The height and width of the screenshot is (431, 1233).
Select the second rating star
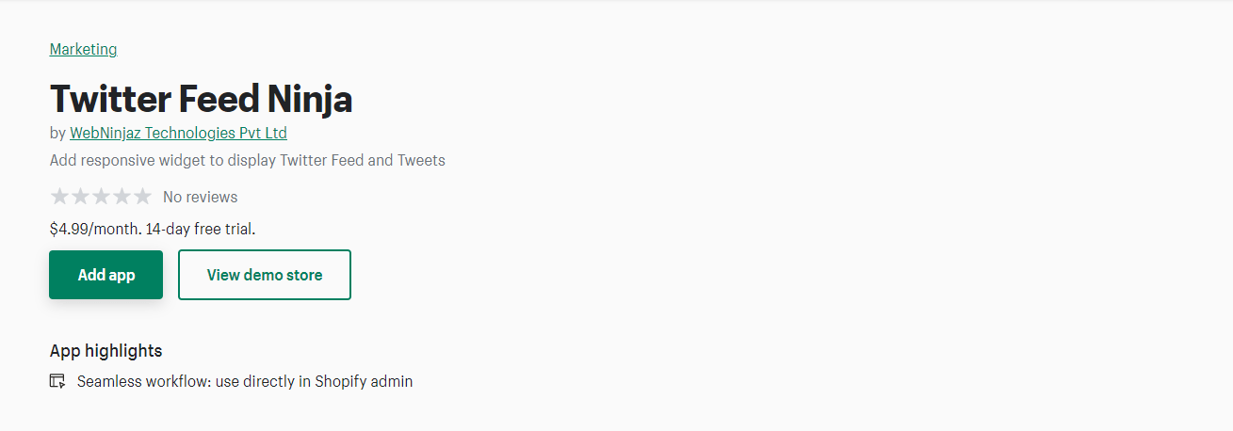(81, 197)
